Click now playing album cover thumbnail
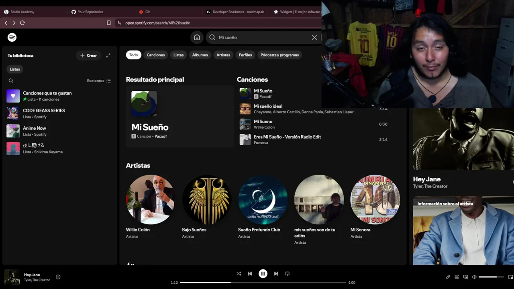 point(12,277)
